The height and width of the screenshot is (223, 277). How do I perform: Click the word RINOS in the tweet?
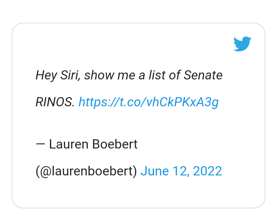[53, 102]
